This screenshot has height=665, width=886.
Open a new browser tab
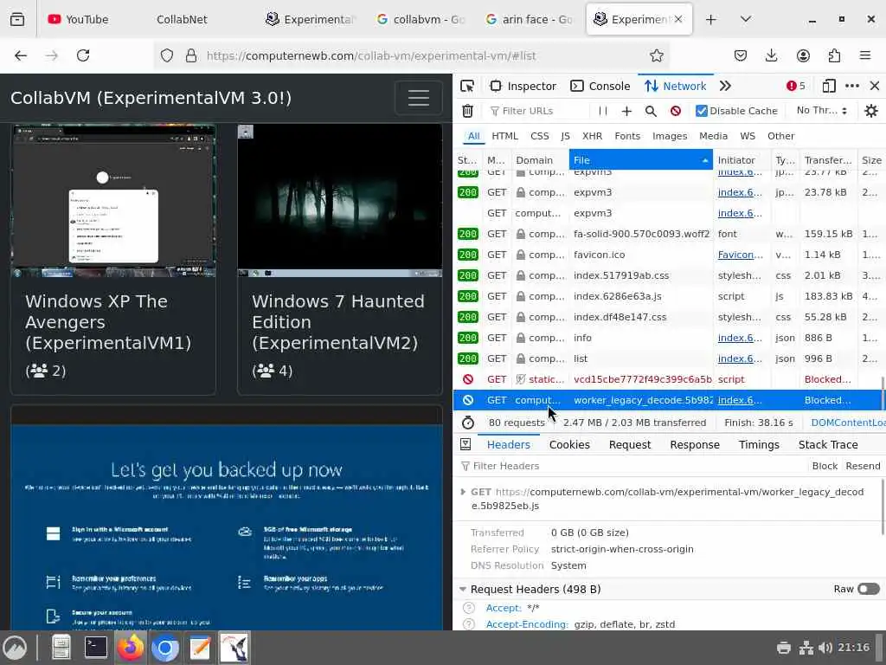711,19
